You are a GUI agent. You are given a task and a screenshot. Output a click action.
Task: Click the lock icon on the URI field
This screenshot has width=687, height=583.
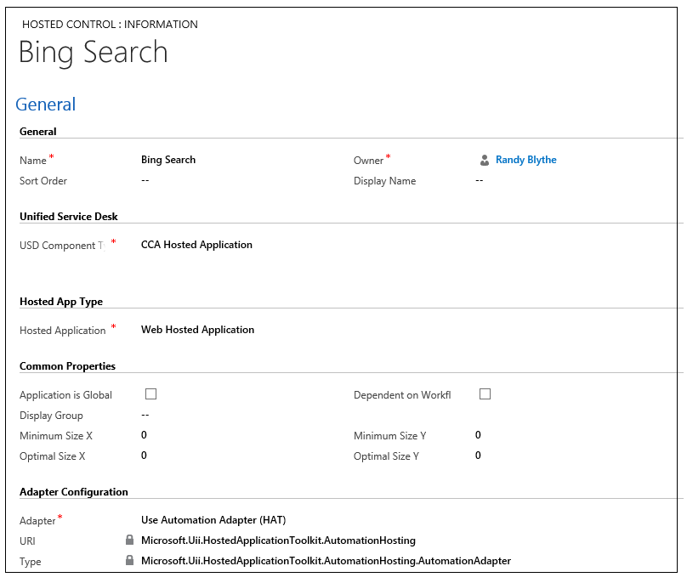(x=129, y=541)
